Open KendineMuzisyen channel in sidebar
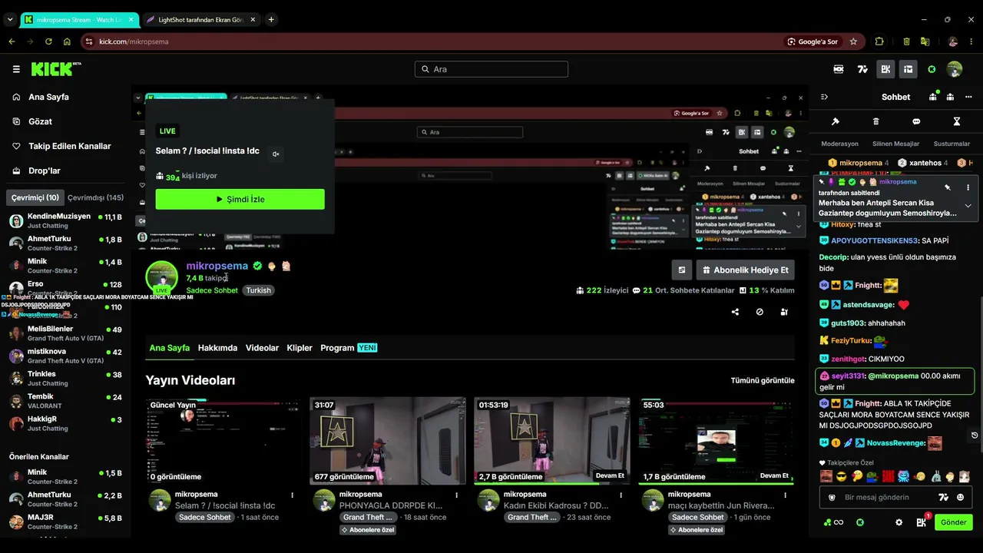 (65, 221)
